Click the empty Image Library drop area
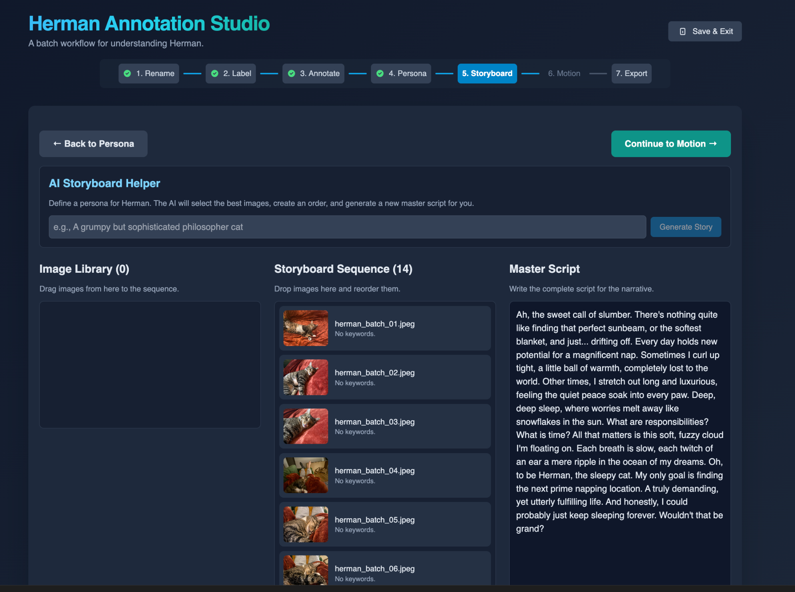 tap(150, 365)
